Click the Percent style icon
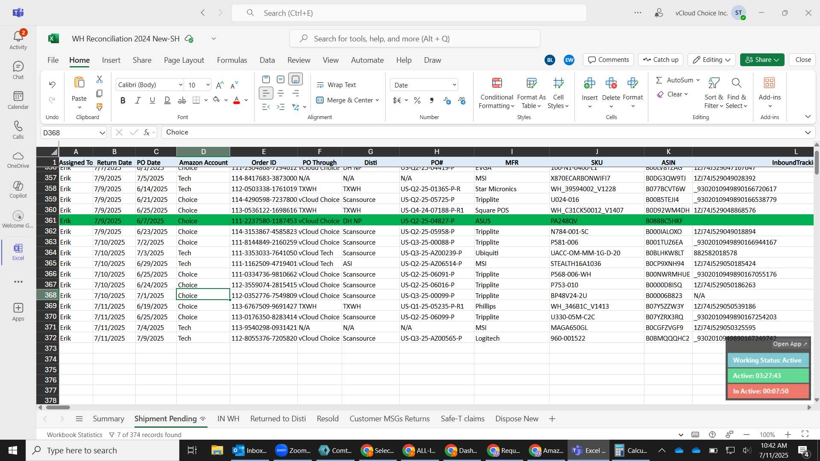 coord(417,100)
